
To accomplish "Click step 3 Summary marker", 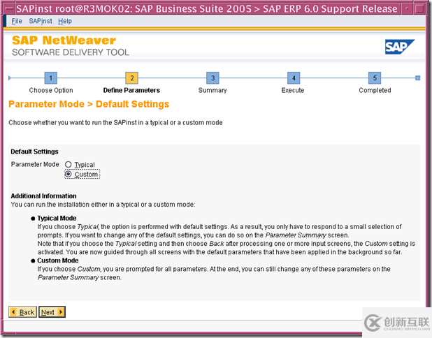I will point(213,78).
